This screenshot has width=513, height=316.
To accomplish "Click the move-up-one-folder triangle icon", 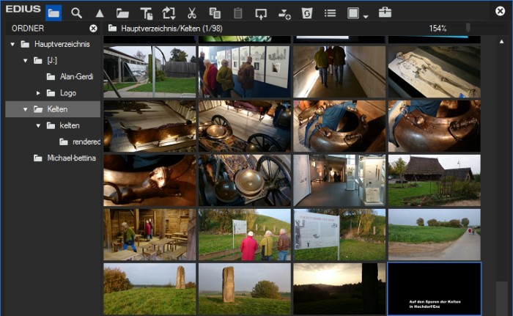I will 100,13.
